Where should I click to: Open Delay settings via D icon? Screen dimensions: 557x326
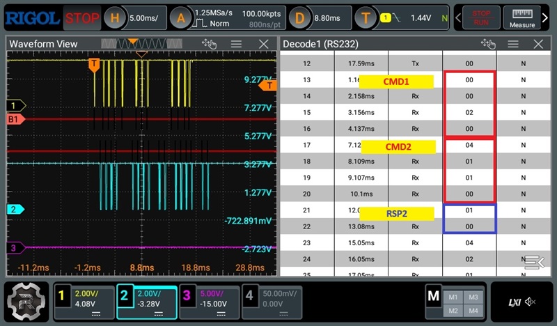pos(299,18)
